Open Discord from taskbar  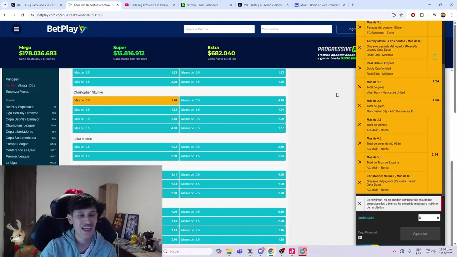(261, 251)
